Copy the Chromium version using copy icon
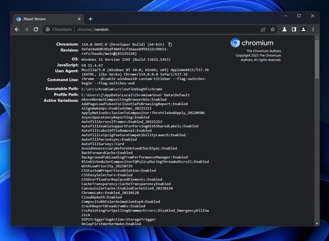The width and height of the screenshot is (329, 241). click(x=170, y=44)
